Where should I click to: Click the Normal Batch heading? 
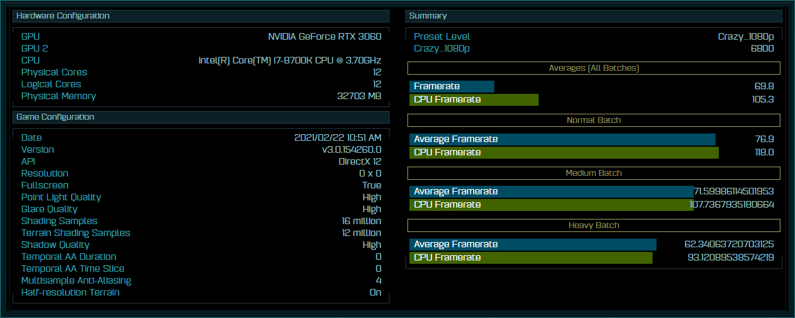[594, 120]
